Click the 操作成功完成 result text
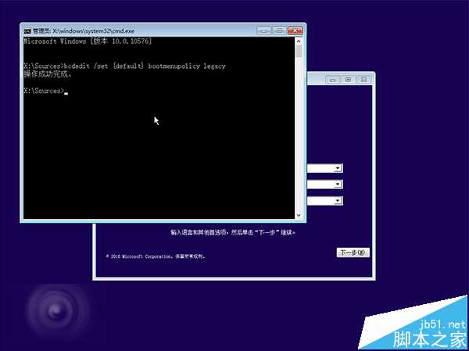469x351 pixels. (48, 74)
